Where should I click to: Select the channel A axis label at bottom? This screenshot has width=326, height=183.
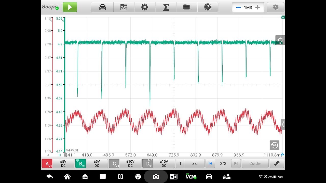[48, 155]
